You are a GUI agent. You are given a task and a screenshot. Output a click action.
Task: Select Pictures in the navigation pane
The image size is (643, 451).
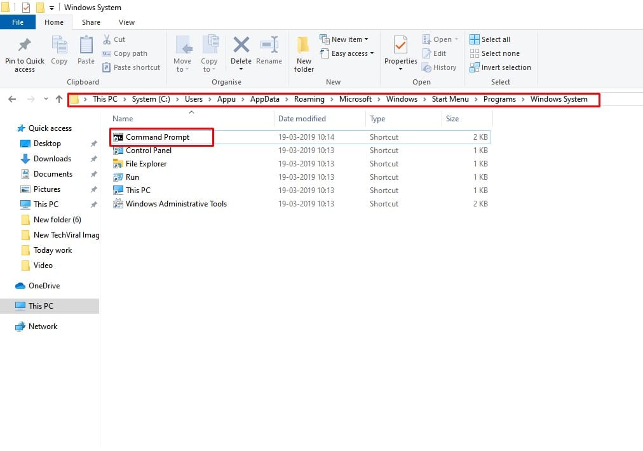[x=47, y=189]
